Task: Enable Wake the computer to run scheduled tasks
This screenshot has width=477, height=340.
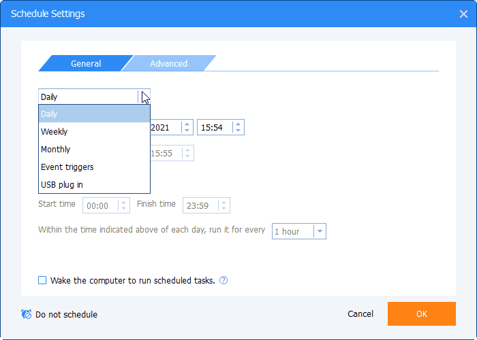Action: pos(42,280)
